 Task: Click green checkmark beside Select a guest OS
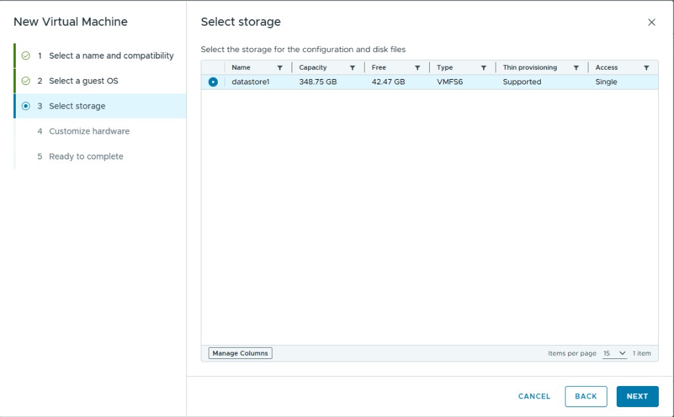click(x=26, y=81)
